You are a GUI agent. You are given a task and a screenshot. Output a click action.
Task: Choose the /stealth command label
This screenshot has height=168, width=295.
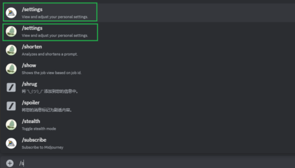(x=31, y=121)
